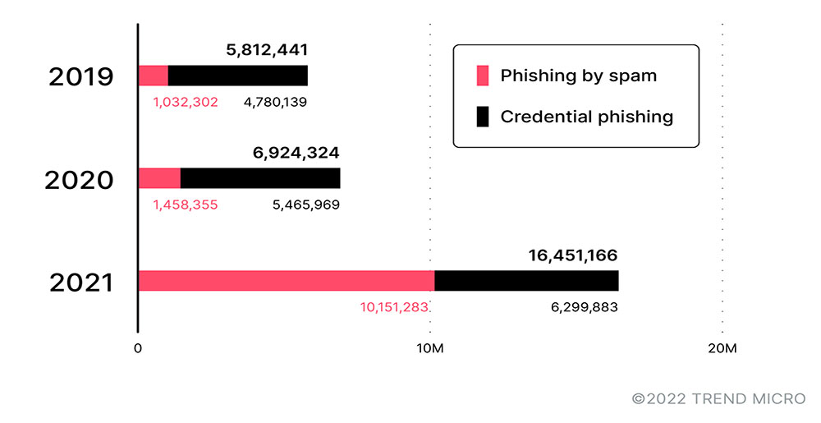Click the black segment of the 2020 bar
821x423 pixels.
point(260,178)
